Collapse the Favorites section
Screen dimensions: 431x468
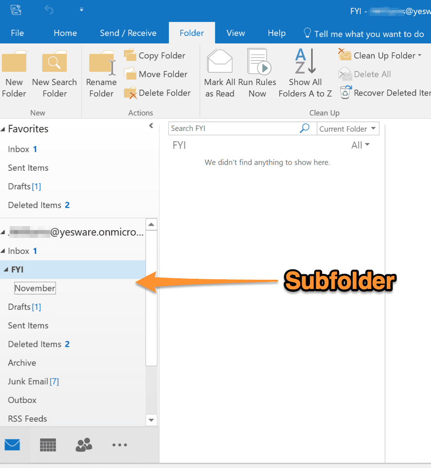pos(3,129)
